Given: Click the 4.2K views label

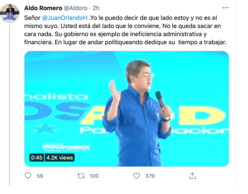Looking at the screenshot, I should click(60, 158).
